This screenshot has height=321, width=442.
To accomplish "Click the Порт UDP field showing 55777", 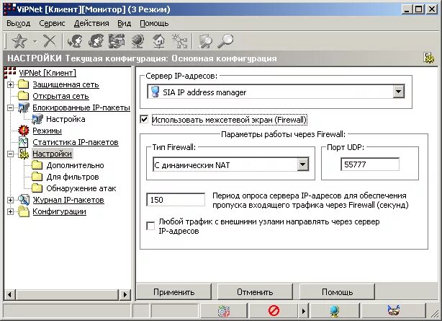I will click(x=370, y=164).
